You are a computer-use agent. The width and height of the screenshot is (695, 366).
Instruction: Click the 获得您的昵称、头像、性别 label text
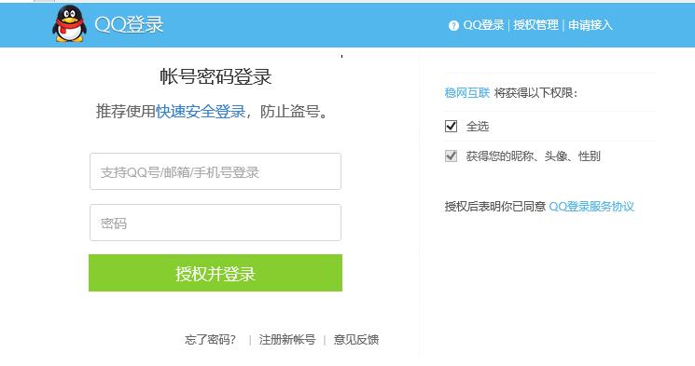point(534,156)
